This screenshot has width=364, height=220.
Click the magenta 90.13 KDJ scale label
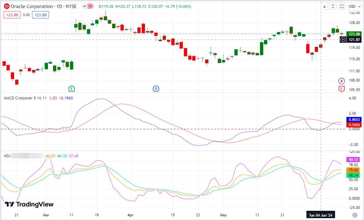[353, 160]
